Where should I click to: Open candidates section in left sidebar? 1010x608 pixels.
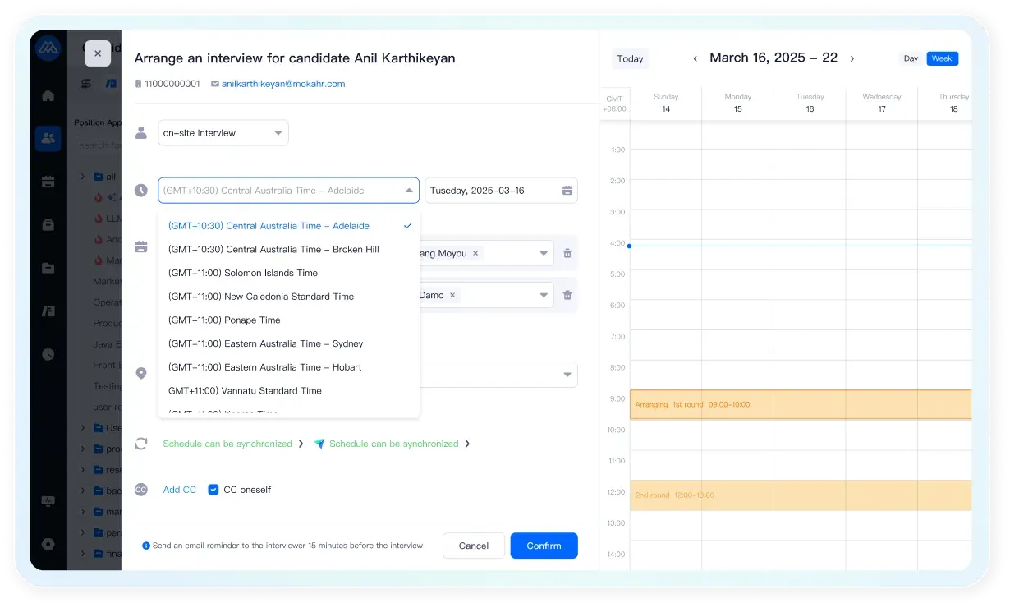coord(48,138)
